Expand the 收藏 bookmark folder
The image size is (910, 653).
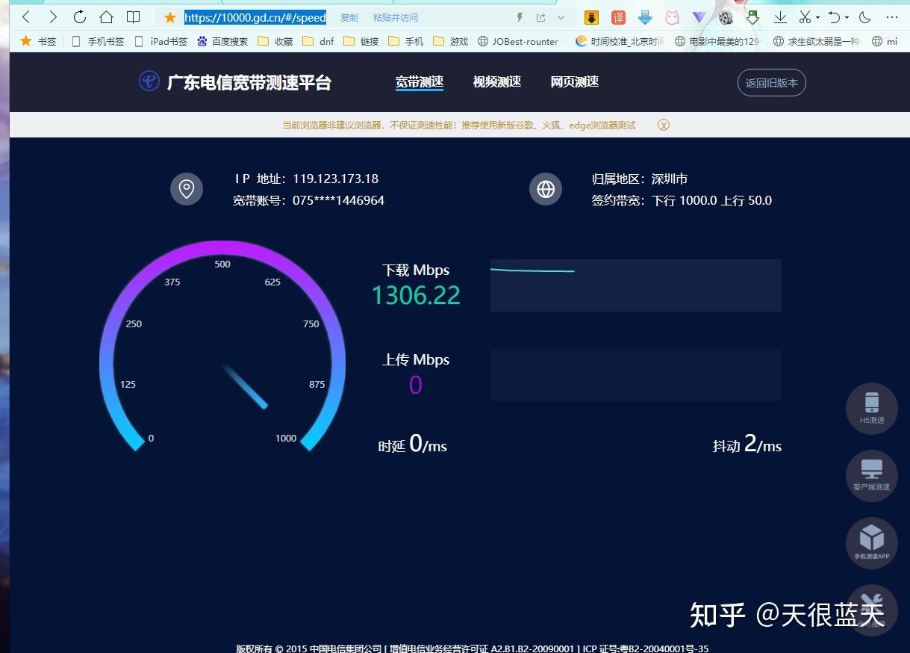tap(275, 42)
